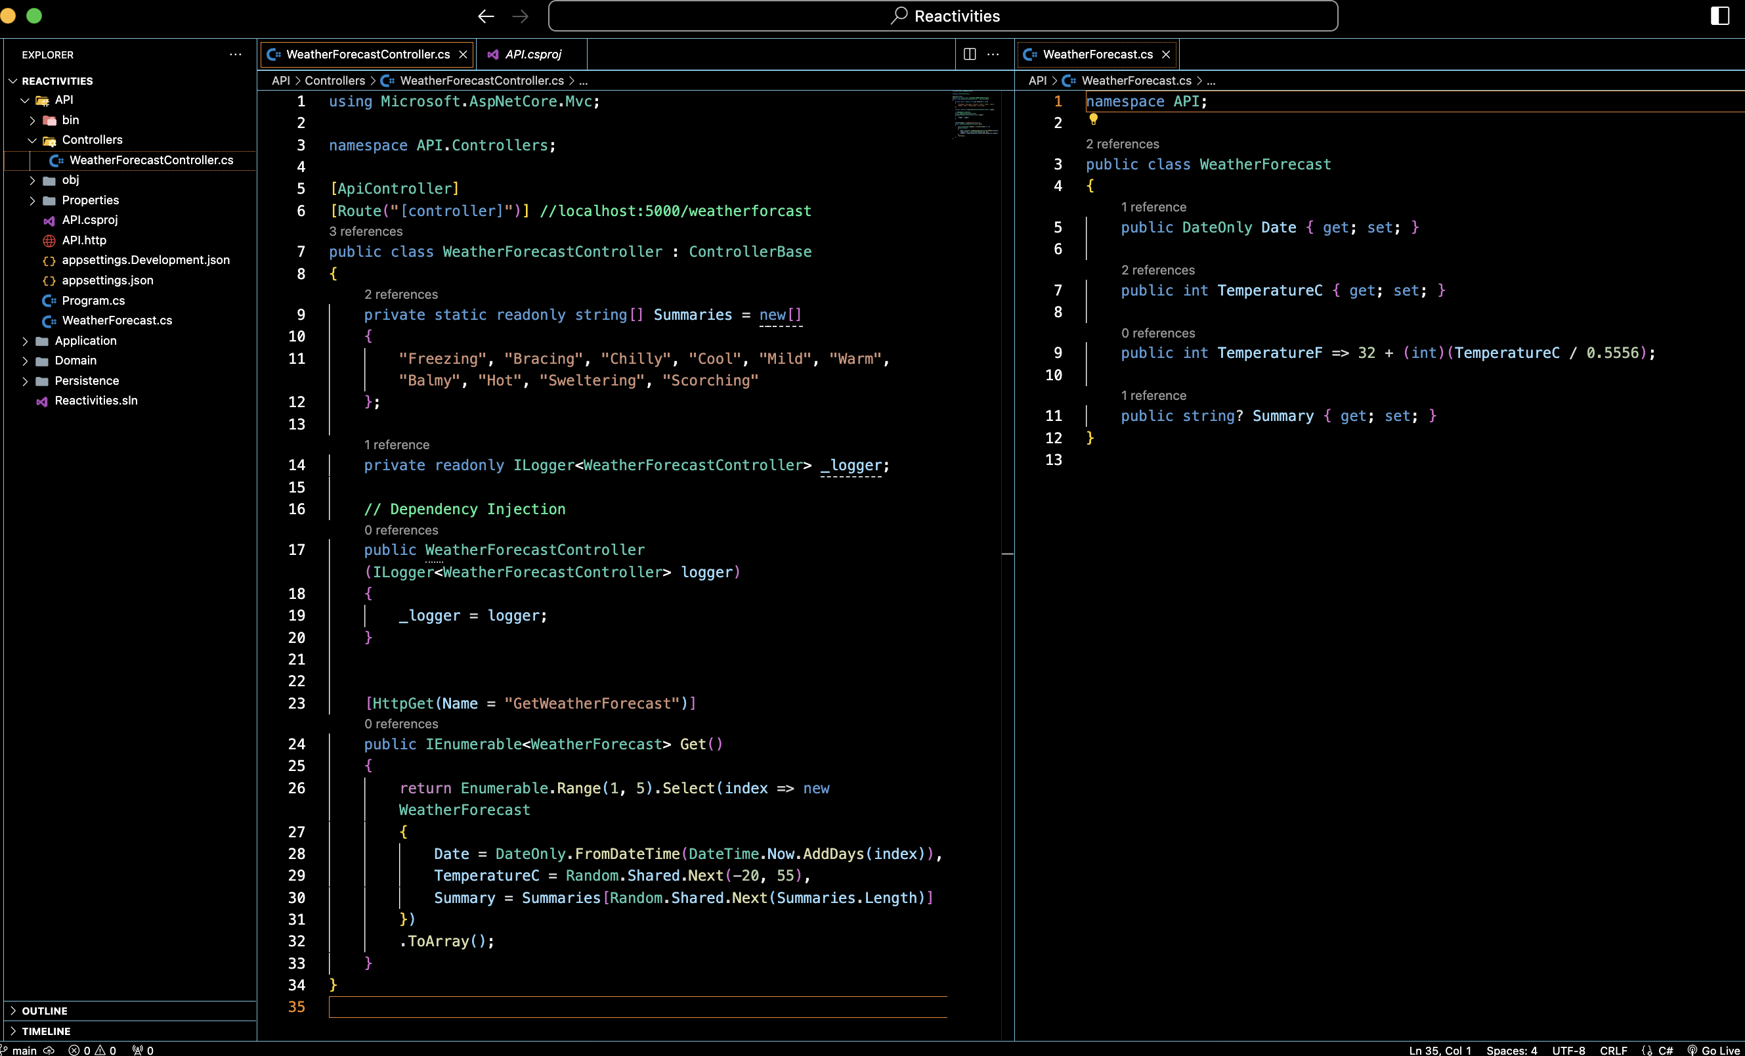Open Program.cs in the explorer
This screenshot has width=1745, height=1056.
[93, 300]
